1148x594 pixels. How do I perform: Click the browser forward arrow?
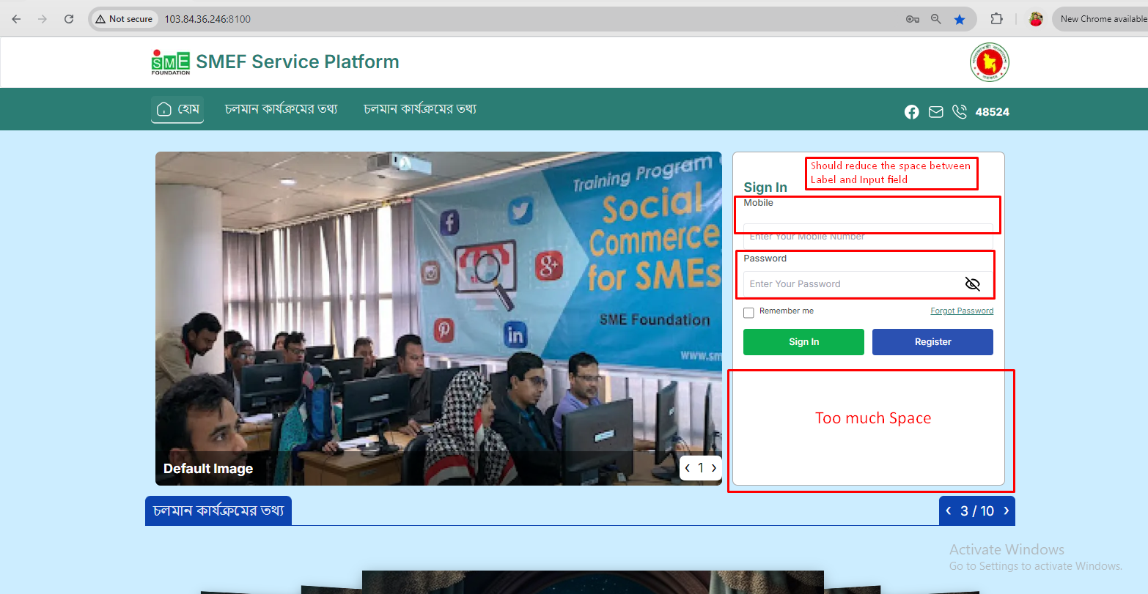coord(43,19)
